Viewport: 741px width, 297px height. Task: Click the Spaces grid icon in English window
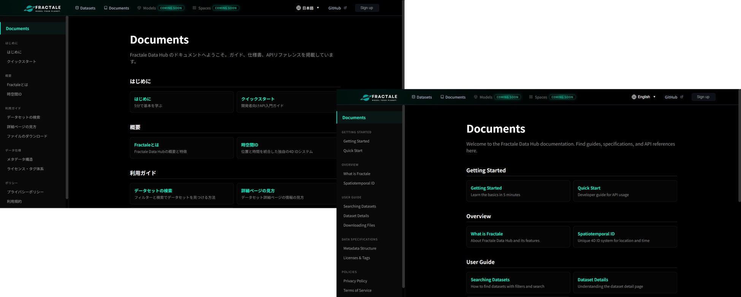point(531,97)
